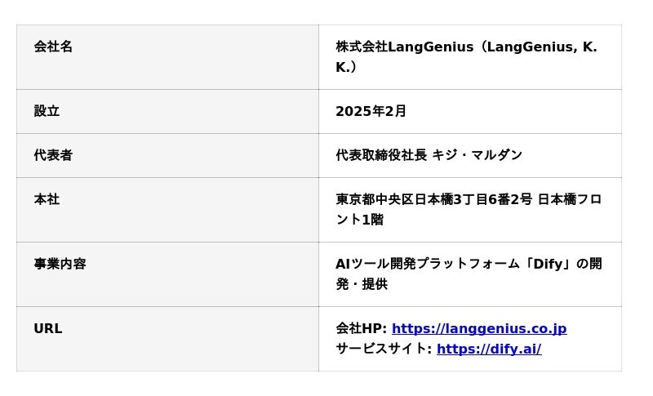Click the 代表者 label cell
Image resolution: width=653 pixels, height=396 pixels.
click(x=53, y=155)
